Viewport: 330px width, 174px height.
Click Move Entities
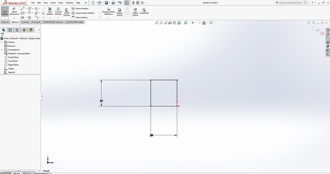tap(79, 18)
